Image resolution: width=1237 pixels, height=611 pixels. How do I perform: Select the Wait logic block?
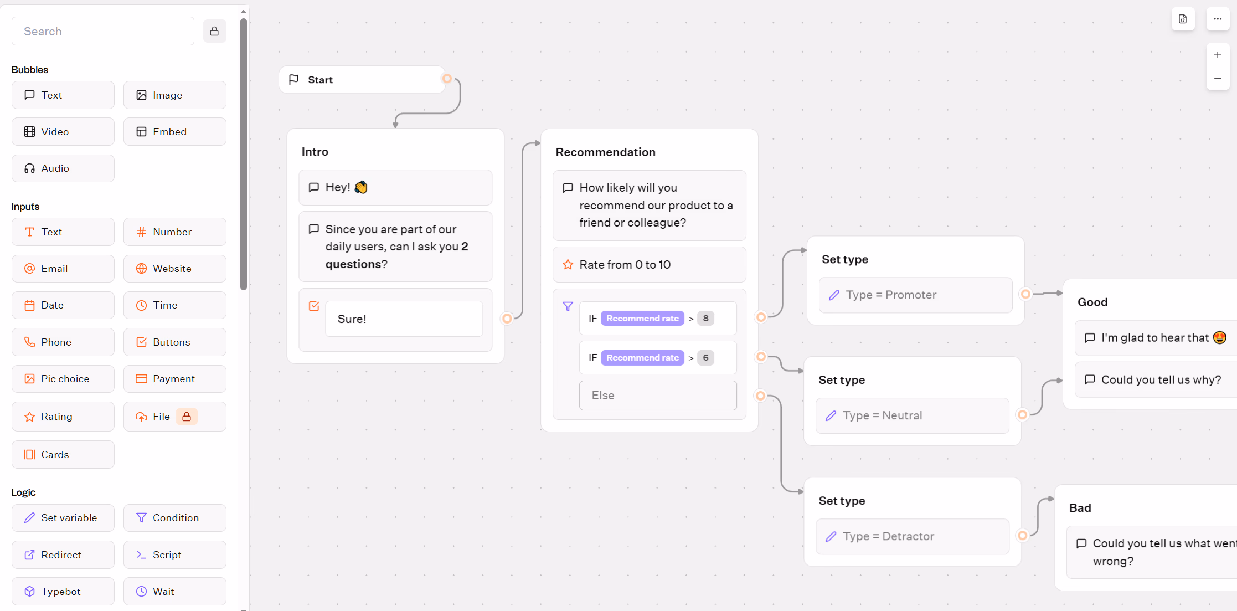pyautogui.click(x=175, y=592)
